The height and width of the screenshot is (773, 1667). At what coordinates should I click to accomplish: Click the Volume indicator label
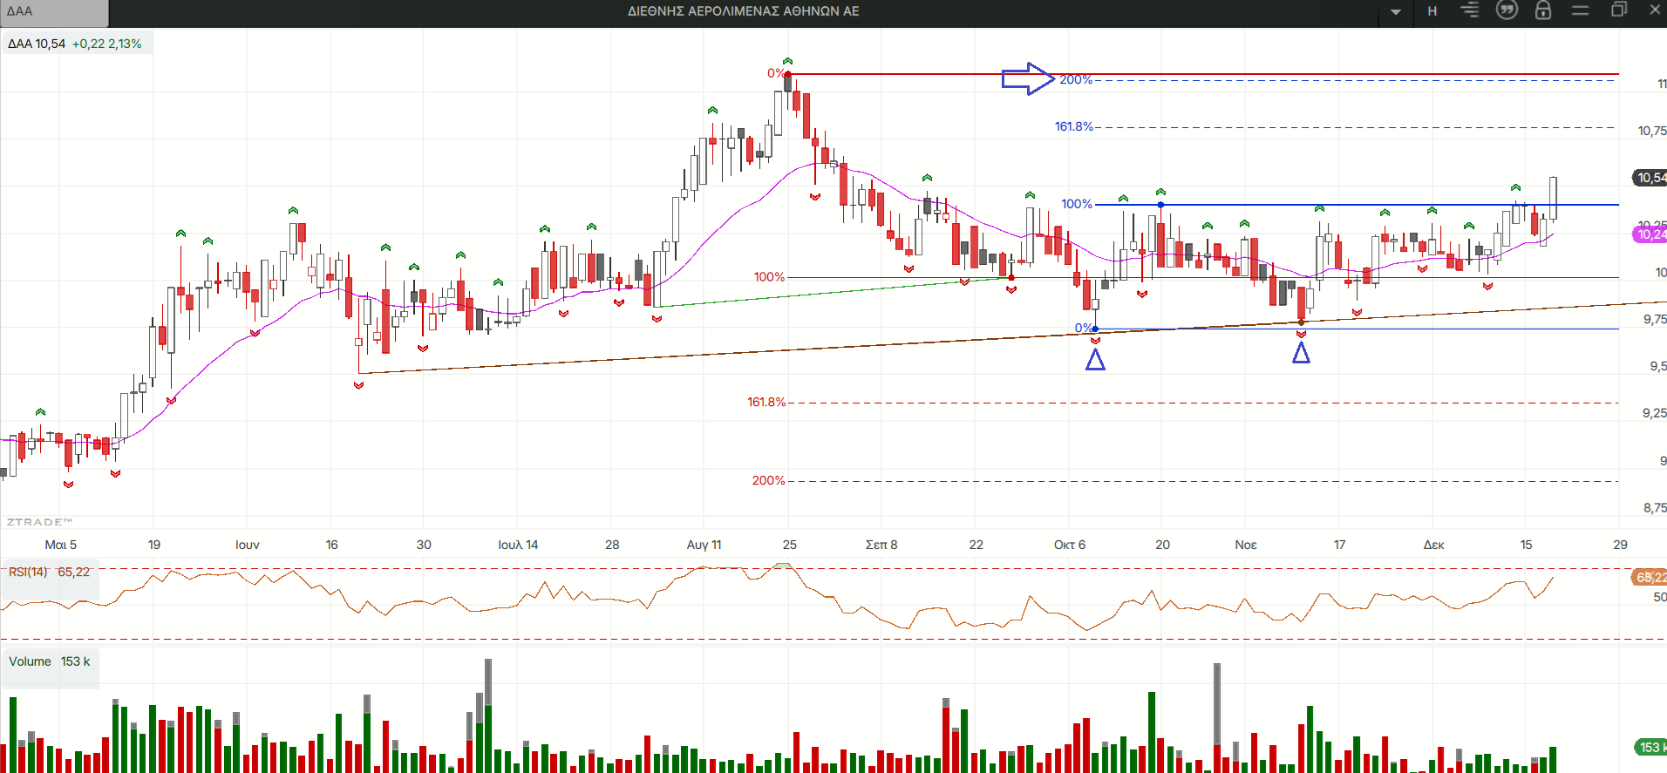[49, 661]
